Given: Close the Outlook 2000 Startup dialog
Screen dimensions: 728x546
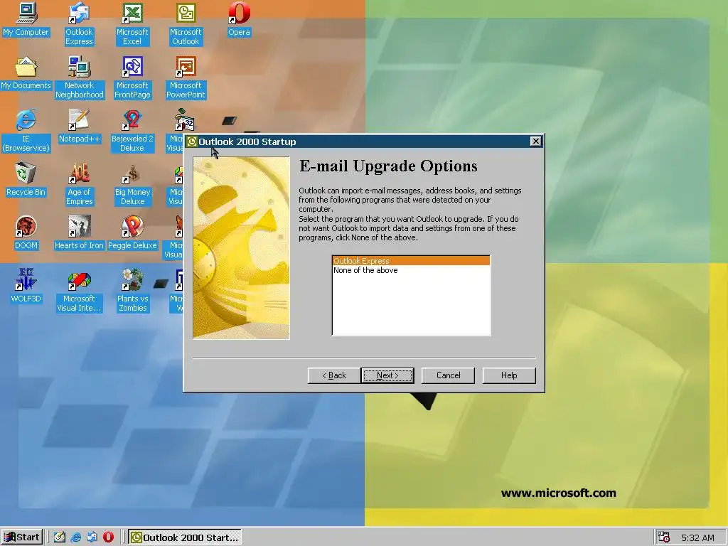Looking at the screenshot, I should tap(536, 141).
